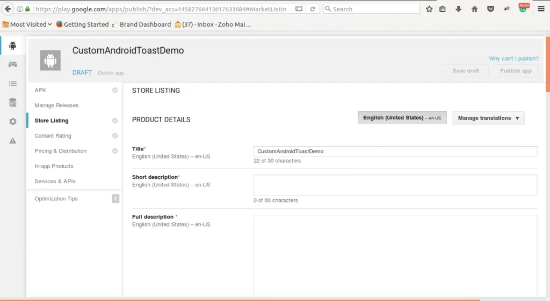Click the APK checkmark status icon
Screen dimensions: 550x301
[115, 91]
